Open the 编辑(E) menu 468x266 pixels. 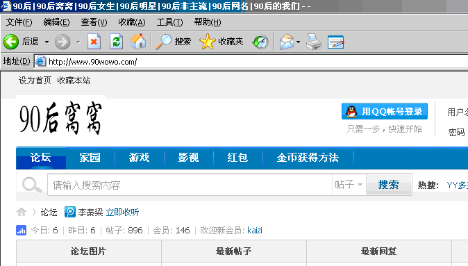point(56,22)
